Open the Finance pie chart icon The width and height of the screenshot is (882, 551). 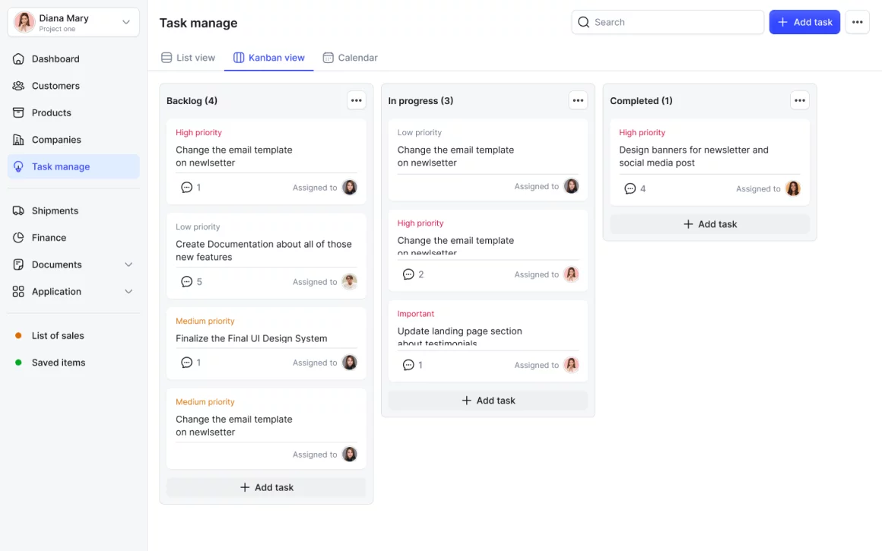(x=18, y=238)
